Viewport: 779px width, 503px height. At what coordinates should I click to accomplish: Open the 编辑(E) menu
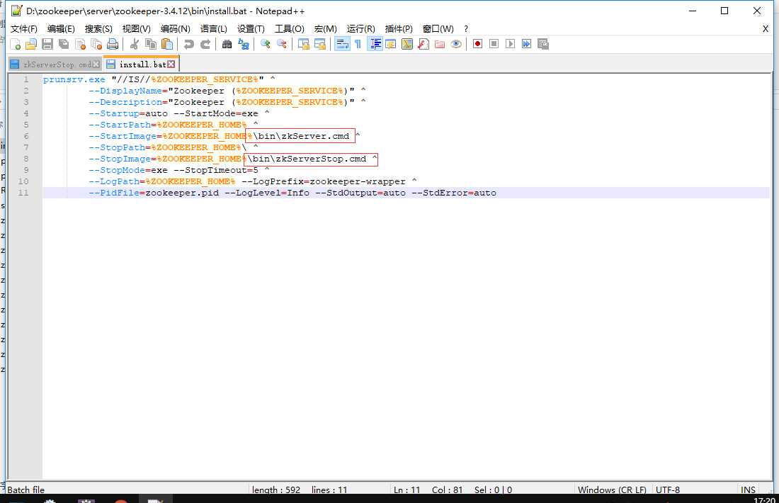61,29
